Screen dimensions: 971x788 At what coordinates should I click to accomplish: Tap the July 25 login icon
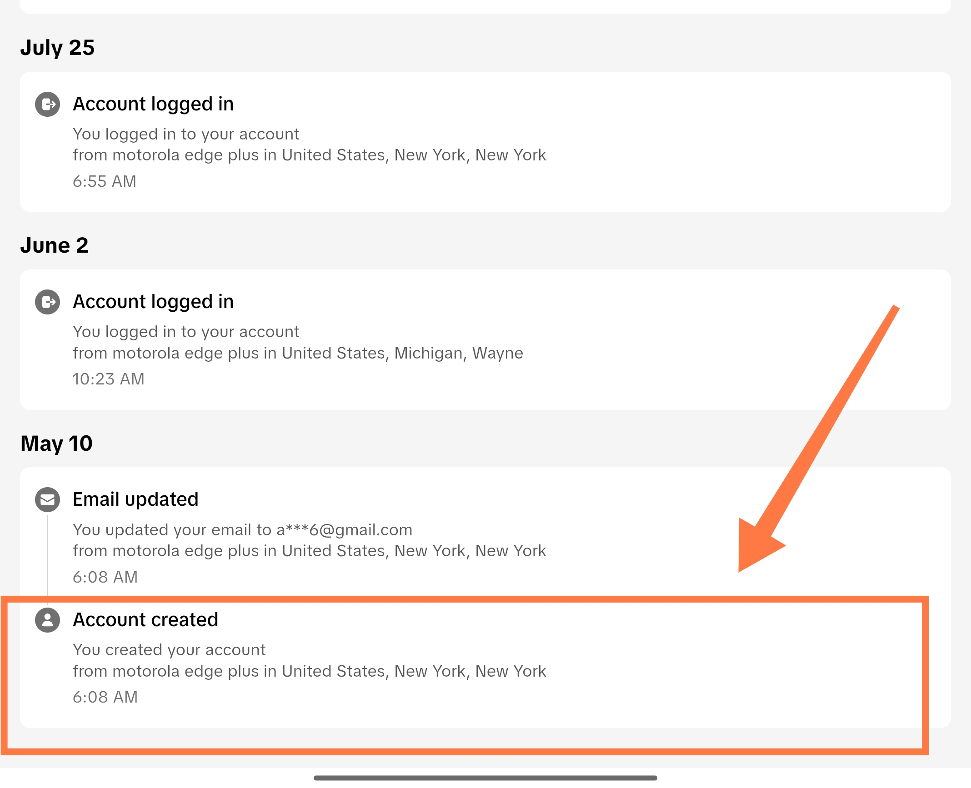[48, 105]
